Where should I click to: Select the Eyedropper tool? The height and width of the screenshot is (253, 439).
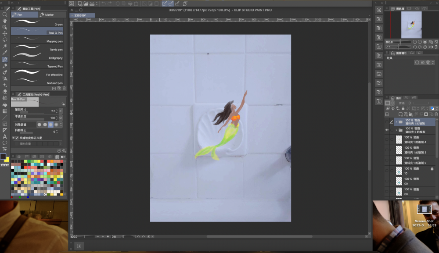[5, 53]
